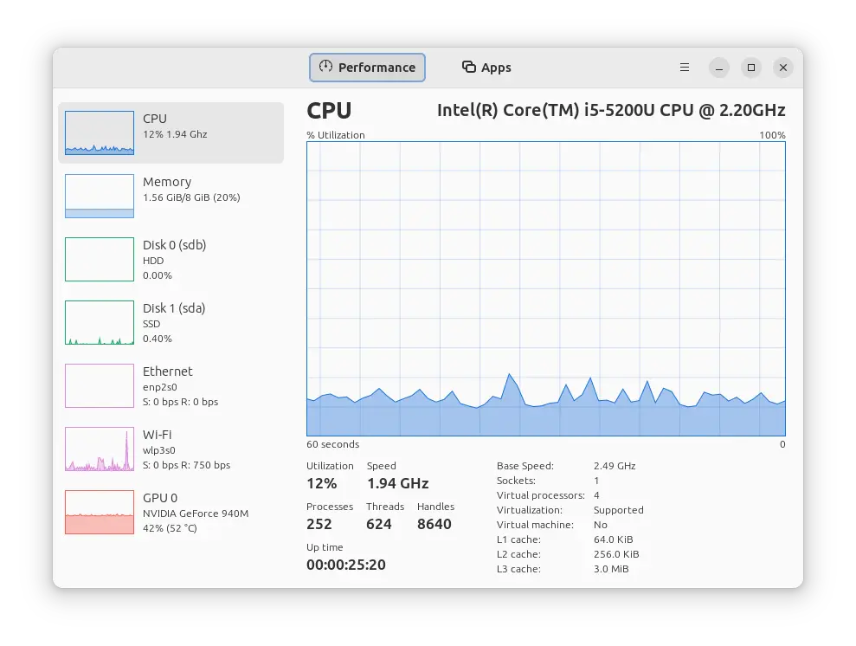This screenshot has width=856, height=646.
Task: Click the GPU 0 usage mini graph
Action: [100, 512]
